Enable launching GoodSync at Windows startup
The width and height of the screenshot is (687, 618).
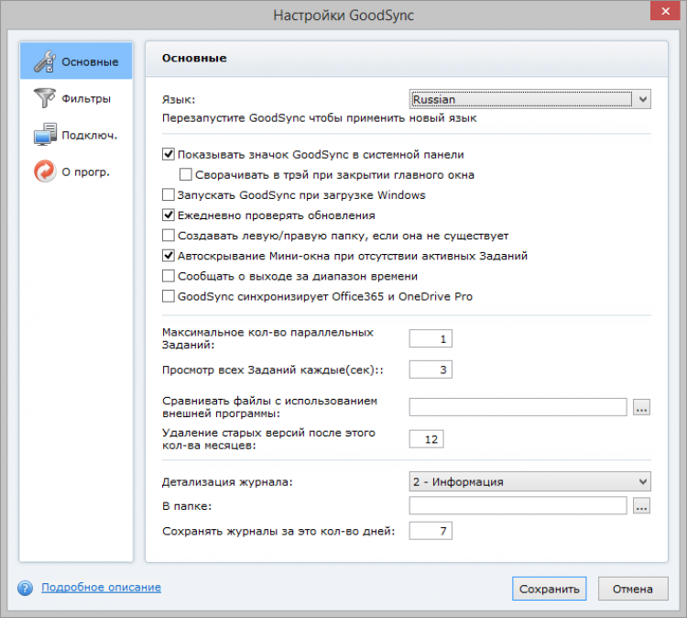tap(168, 195)
